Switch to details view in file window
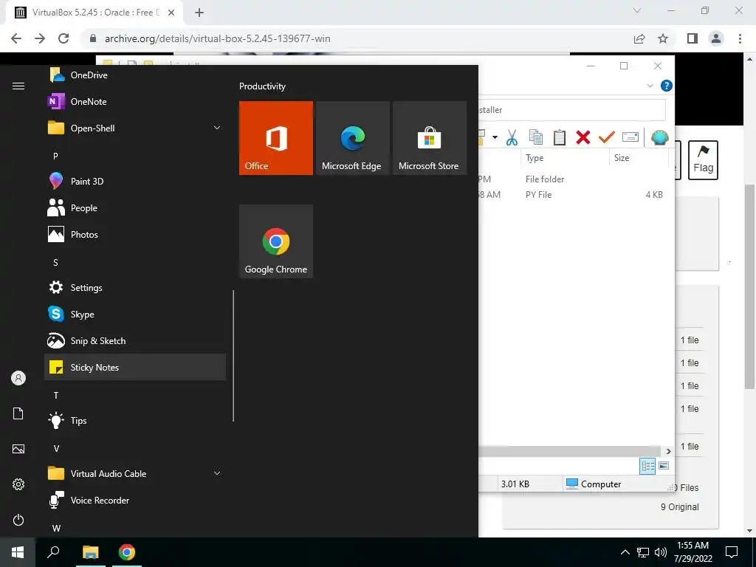756x567 pixels. 647,466
